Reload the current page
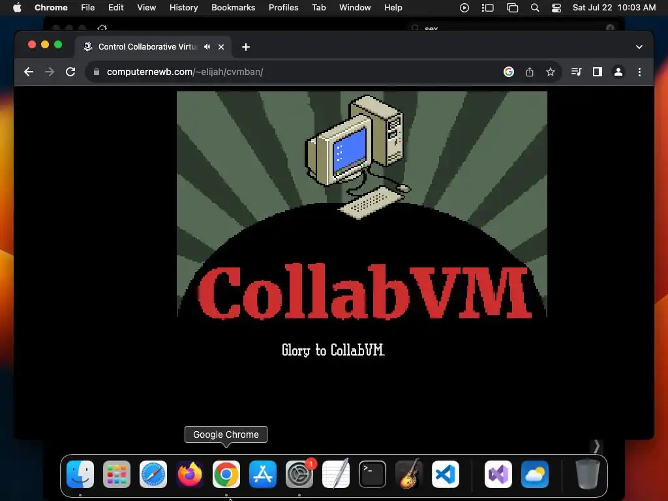 tap(70, 72)
